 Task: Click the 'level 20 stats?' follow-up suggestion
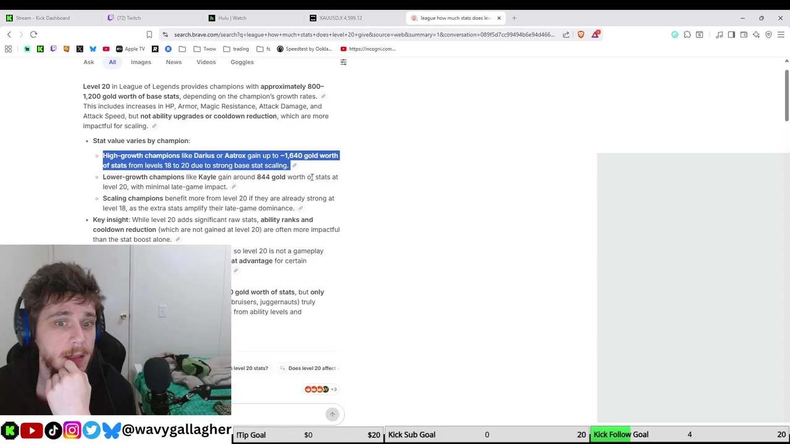(251, 368)
